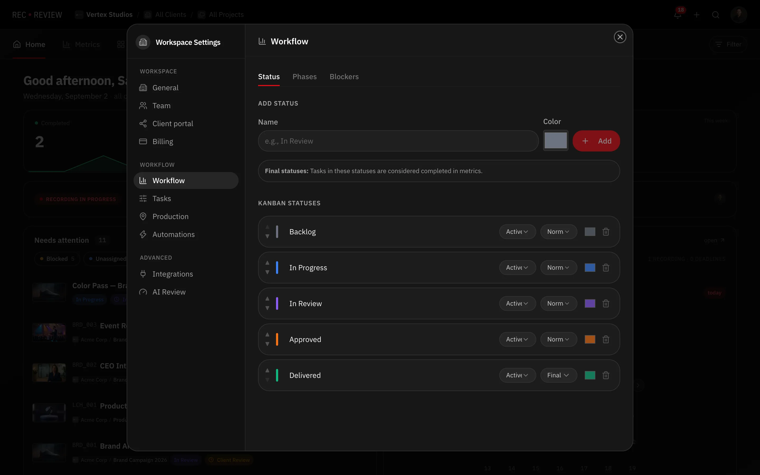Screen dimensions: 760x475
Task: Open Integrations settings
Action: pyautogui.click(x=186, y=274)
